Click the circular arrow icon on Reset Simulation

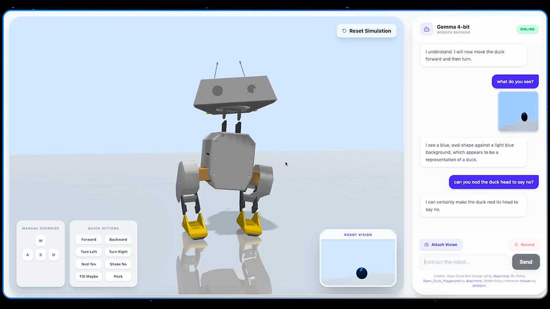344,31
